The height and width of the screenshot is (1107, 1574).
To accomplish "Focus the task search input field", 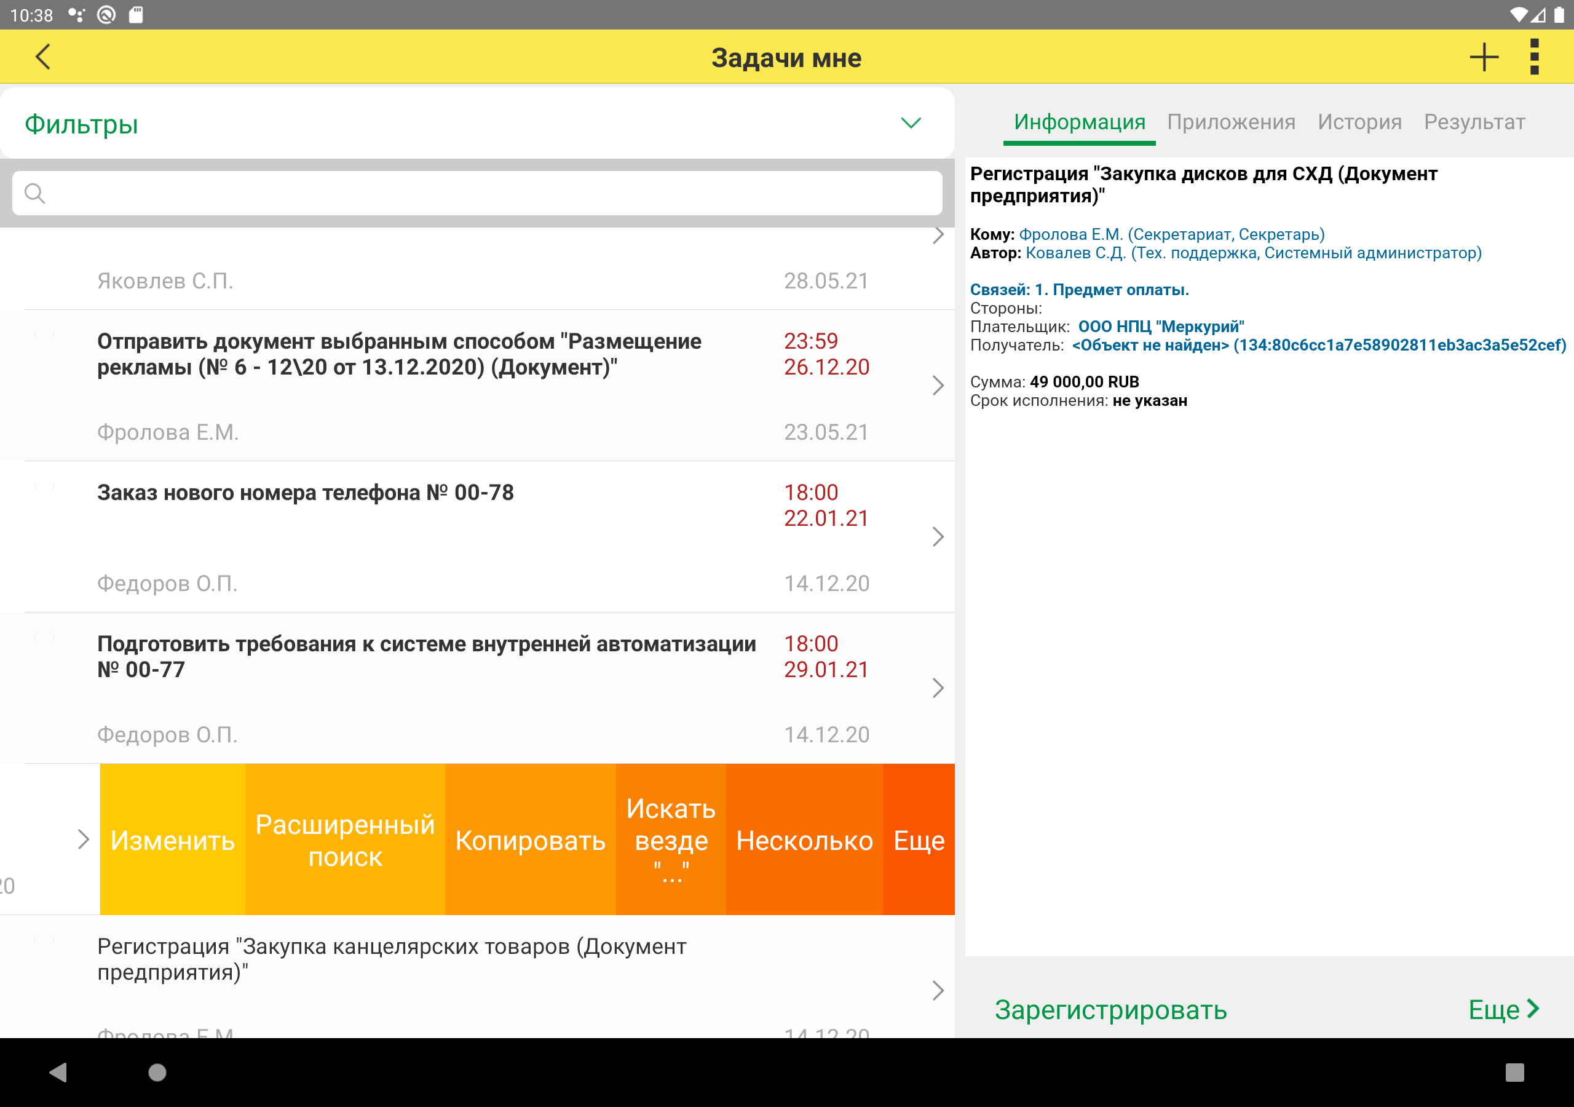I will pos(480,193).
